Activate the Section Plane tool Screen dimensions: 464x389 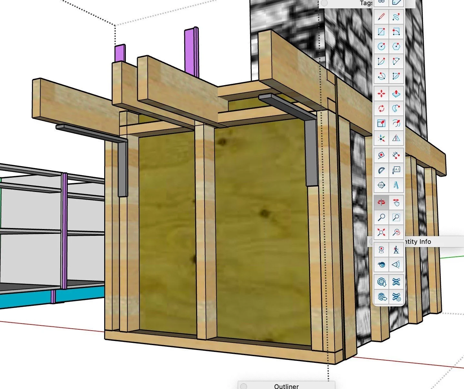pyautogui.click(x=381, y=185)
